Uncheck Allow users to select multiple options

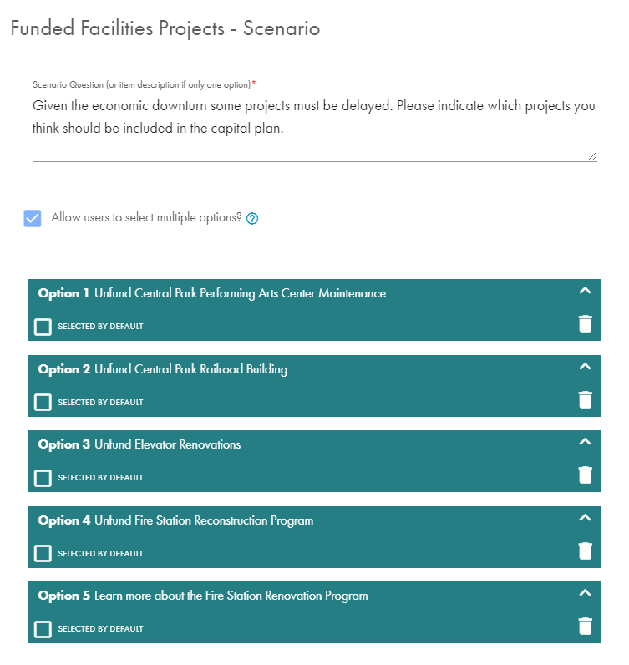click(x=33, y=218)
